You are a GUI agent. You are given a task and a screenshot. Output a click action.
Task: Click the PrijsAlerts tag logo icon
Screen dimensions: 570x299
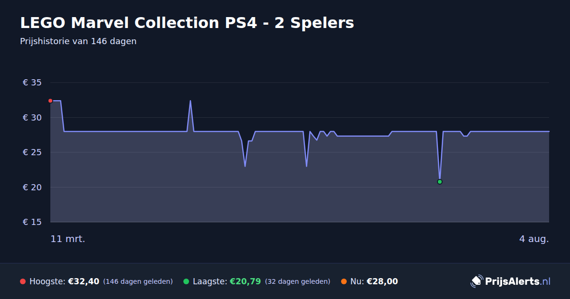[x=476, y=281]
